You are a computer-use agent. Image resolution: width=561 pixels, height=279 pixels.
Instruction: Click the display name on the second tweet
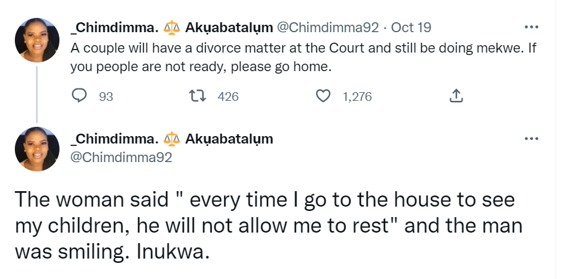115,139
